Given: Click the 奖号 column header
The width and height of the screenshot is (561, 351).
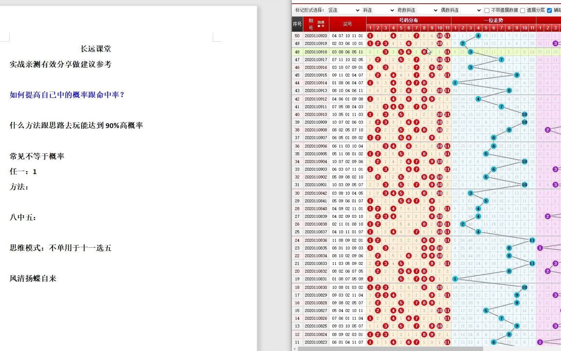Looking at the screenshot, I should coord(347,24).
